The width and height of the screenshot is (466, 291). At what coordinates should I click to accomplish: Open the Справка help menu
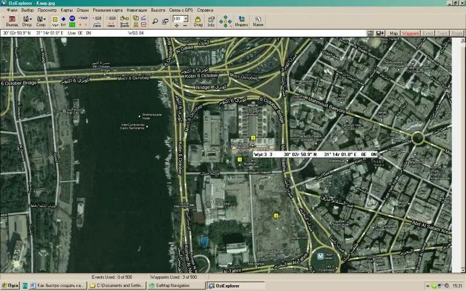205,10
